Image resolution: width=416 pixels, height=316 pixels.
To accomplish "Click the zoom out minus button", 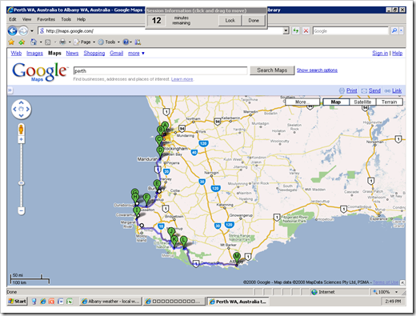I will (22, 210).
